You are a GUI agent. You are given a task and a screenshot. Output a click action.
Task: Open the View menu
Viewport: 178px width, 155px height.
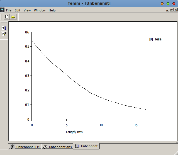point(27,10)
